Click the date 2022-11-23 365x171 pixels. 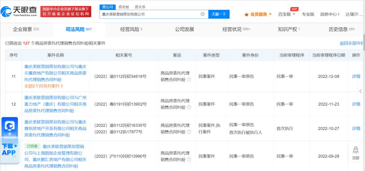(328, 104)
